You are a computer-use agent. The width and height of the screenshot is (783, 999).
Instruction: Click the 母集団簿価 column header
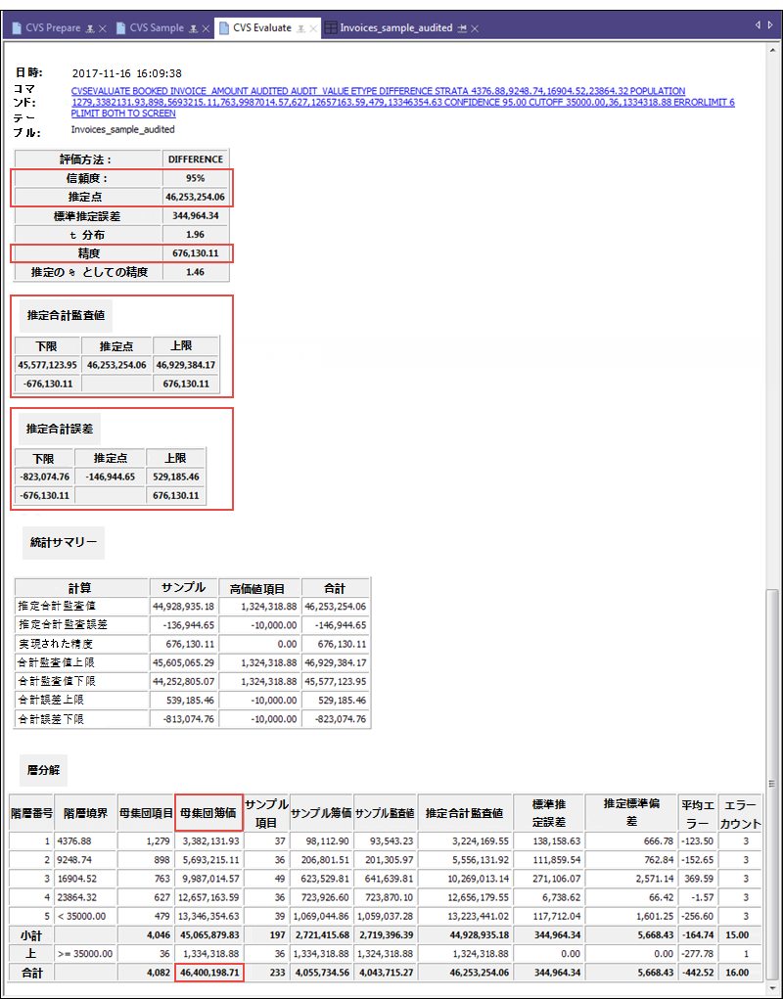[209, 811]
